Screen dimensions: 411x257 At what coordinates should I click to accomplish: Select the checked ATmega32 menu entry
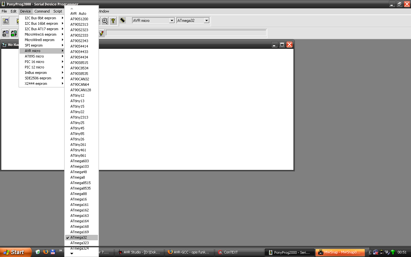pyautogui.click(x=79, y=237)
